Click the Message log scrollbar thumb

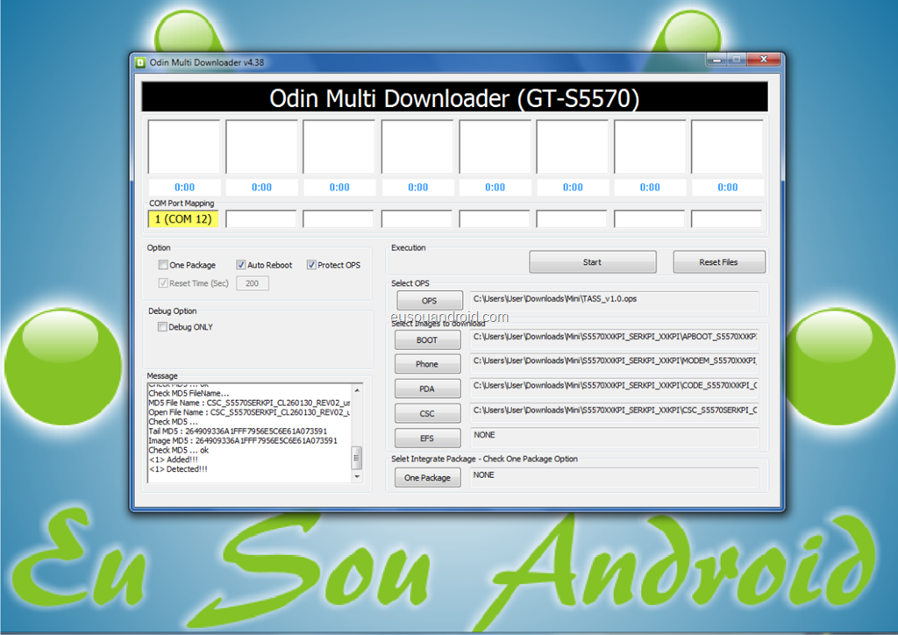coord(357,458)
